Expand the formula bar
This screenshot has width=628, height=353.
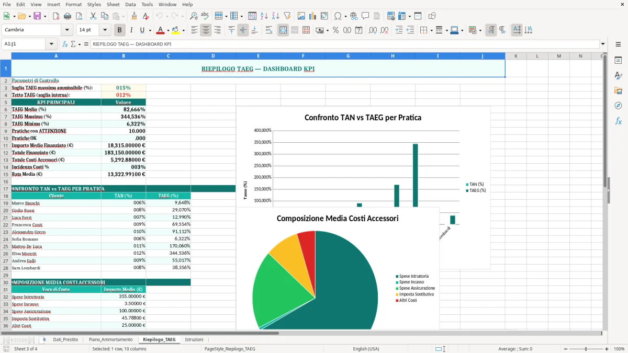(x=603, y=44)
